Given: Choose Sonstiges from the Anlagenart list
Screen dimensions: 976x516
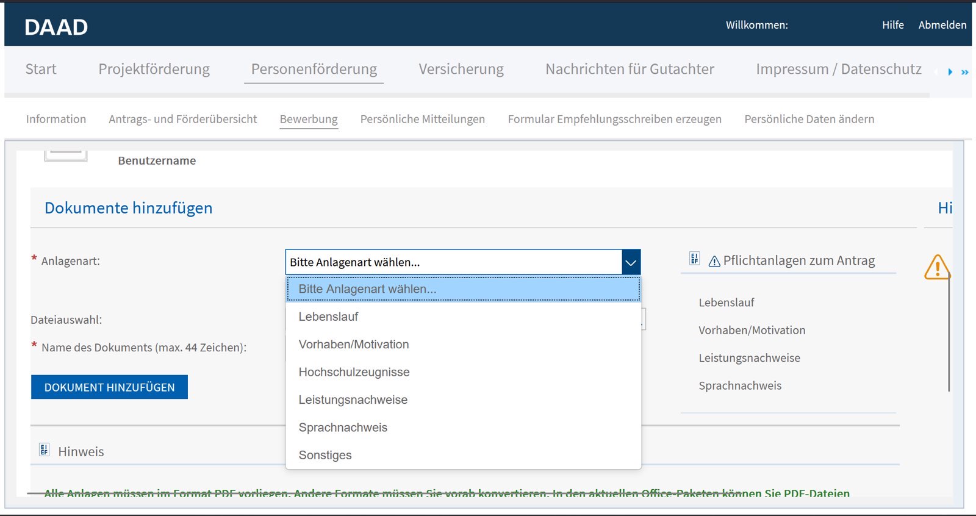Looking at the screenshot, I should pyautogui.click(x=325, y=455).
